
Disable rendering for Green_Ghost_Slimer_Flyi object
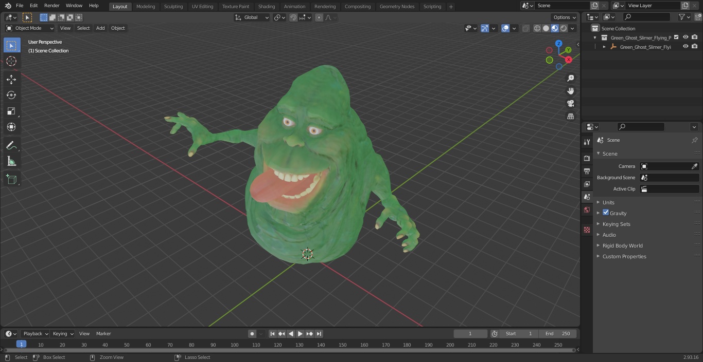[x=695, y=46]
